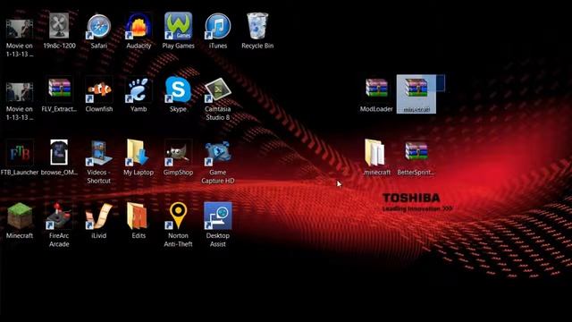This screenshot has height=322, width=572.
Task: Launch Norton Anti-Theft shortcut
Action: coord(178,216)
